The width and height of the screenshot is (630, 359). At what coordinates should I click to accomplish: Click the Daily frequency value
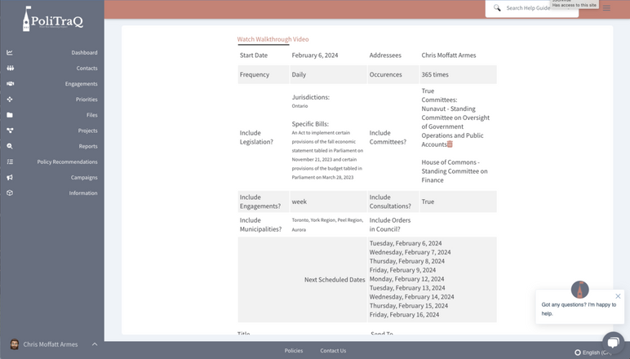tap(299, 74)
